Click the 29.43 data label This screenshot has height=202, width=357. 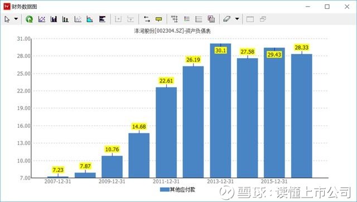(274, 55)
